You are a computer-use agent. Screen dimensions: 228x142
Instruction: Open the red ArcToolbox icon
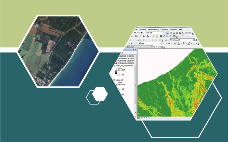coord(180,33)
